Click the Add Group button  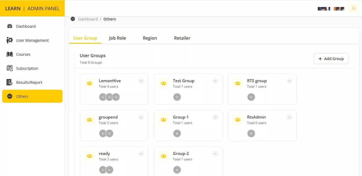pos(331,59)
